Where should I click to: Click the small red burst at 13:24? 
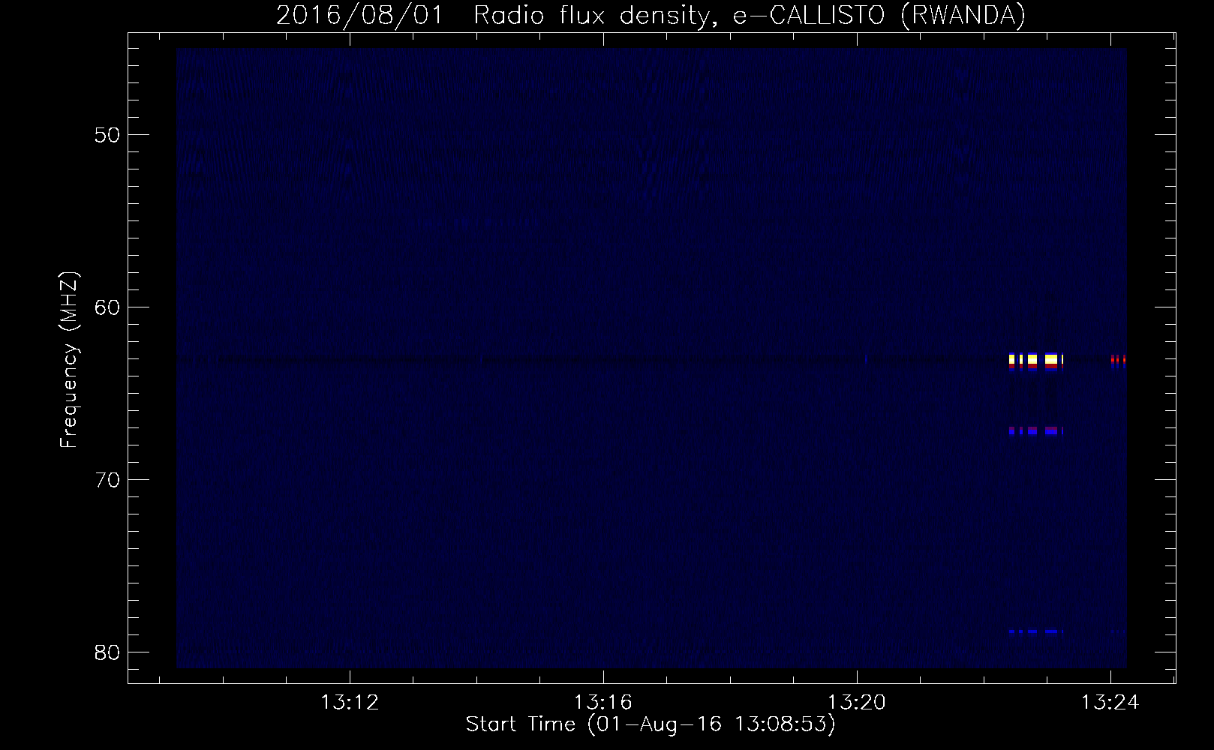(1118, 361)
